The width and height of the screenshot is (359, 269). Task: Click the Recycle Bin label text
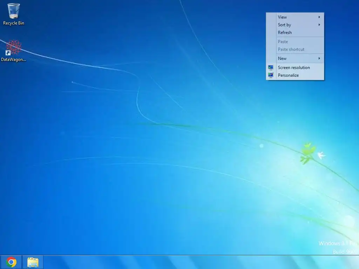(x=14, y=23)
